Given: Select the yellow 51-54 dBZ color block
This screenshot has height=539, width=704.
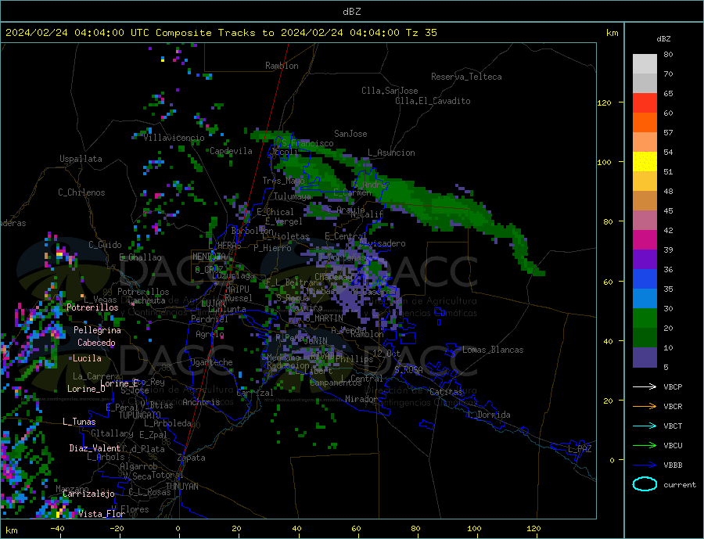Looking at the screenshot, I should tap(645, 162).
